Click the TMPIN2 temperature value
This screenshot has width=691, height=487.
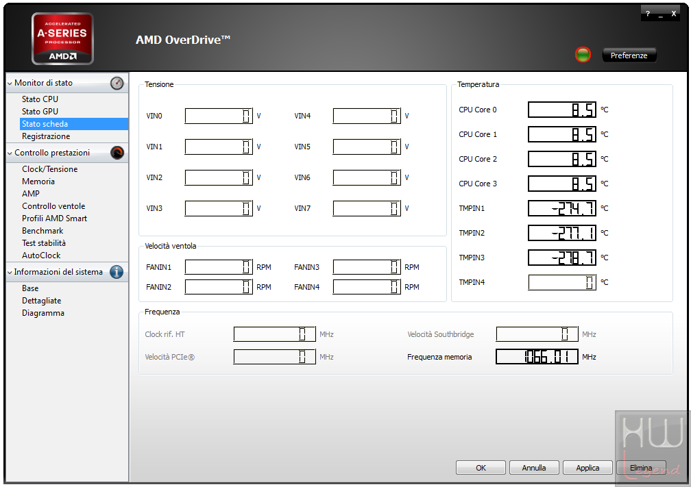point(562,233)
